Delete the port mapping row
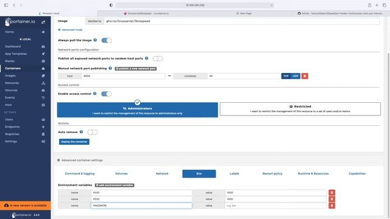 pos(305,76)
